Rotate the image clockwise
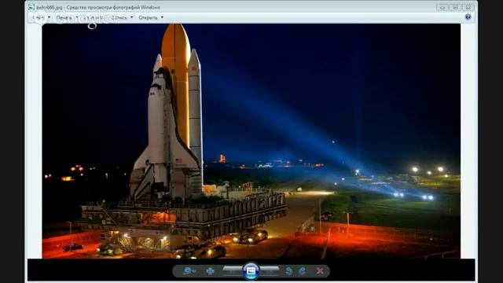Image resolution: width=503 pixels, height=283 pixels. point(302,271)
